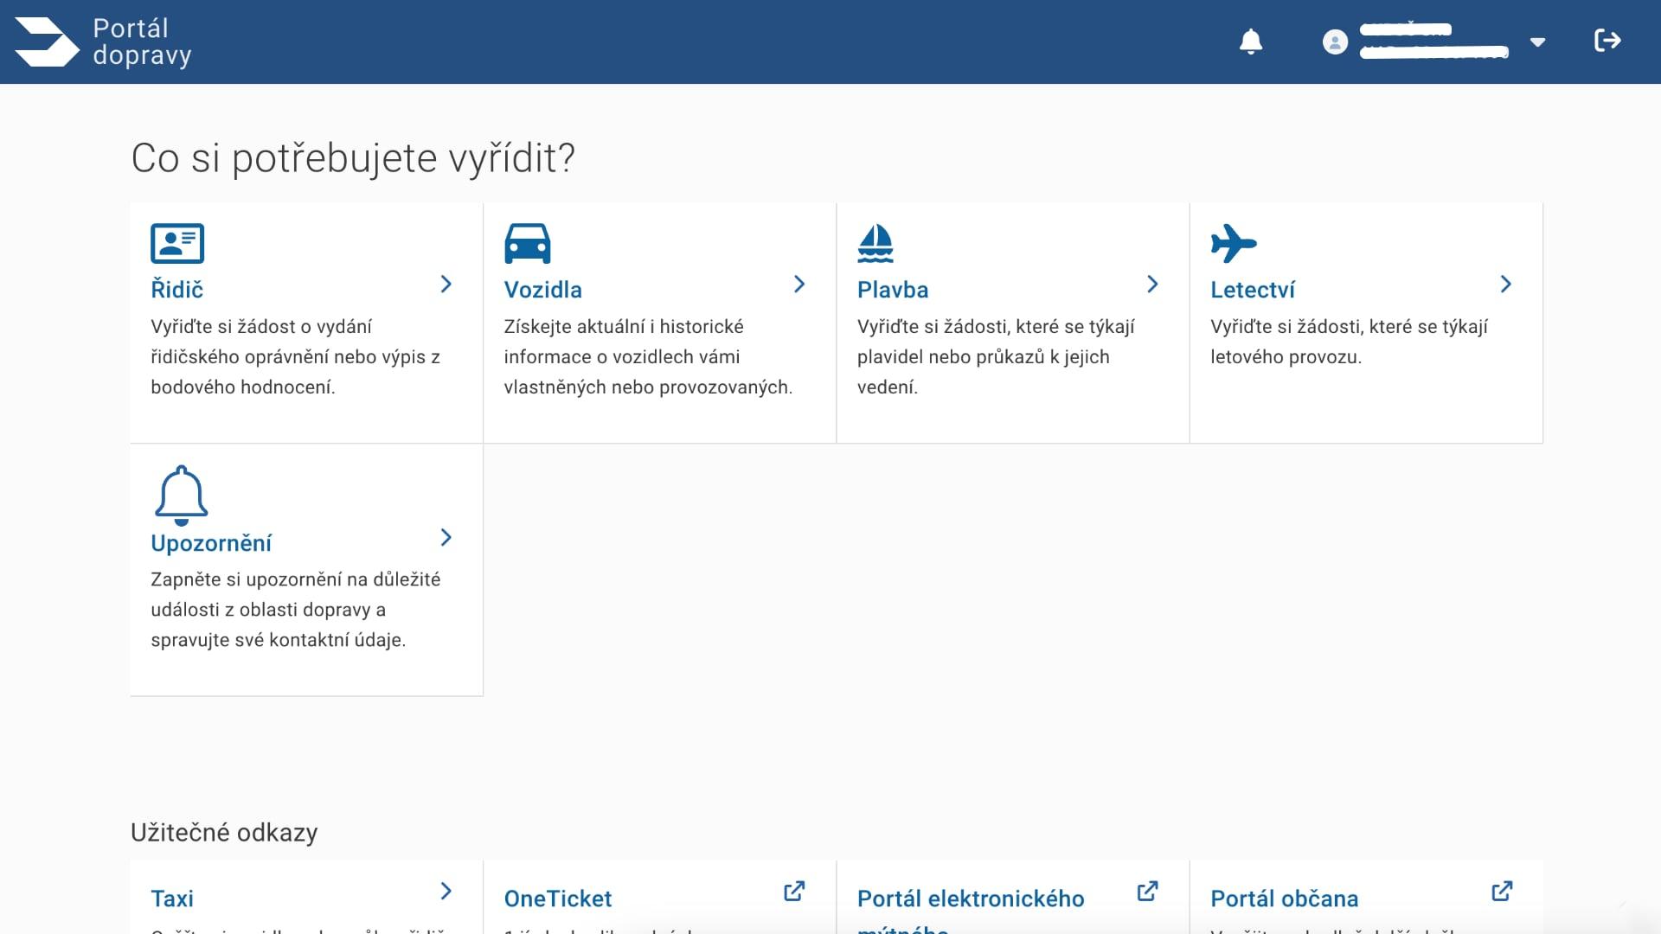Click the large bell icon for Upozornění
This screenshot has width=1661, height=934.
181,496
